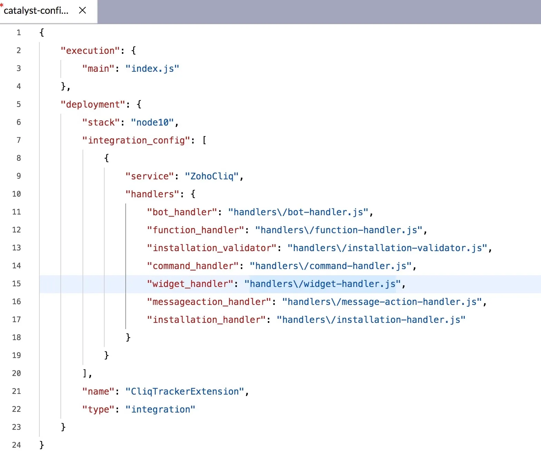Click "handlers\/installation-handler.js" value
The width and height of the screenshot is (541, 456).
[x=371, y=320]
